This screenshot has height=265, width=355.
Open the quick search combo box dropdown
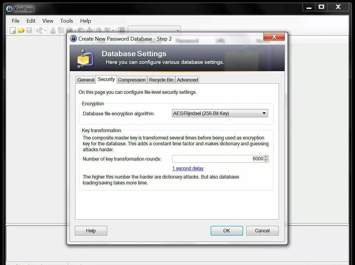point(177,30)
